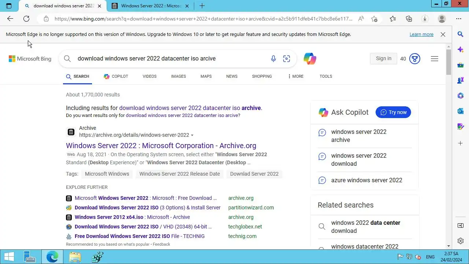Click the profile avatar icon
The image size is (469, 264).
[442, 19]
